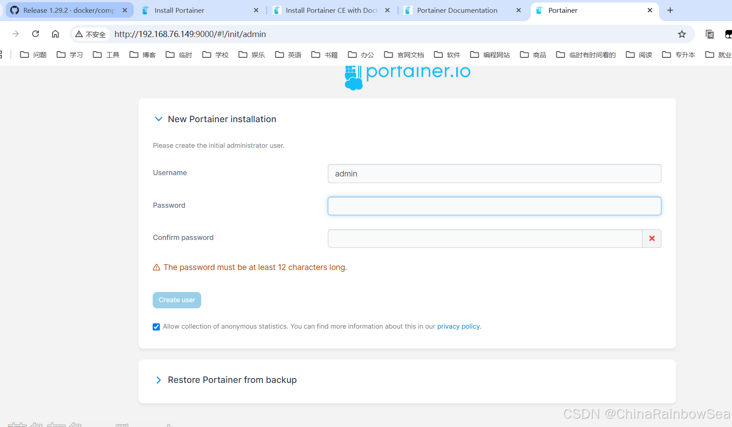Image resolution: width=732 pixels, height=427 pixels.
Task: Click the Username input field
Action: pyautogui.click(x=494, y=174)
